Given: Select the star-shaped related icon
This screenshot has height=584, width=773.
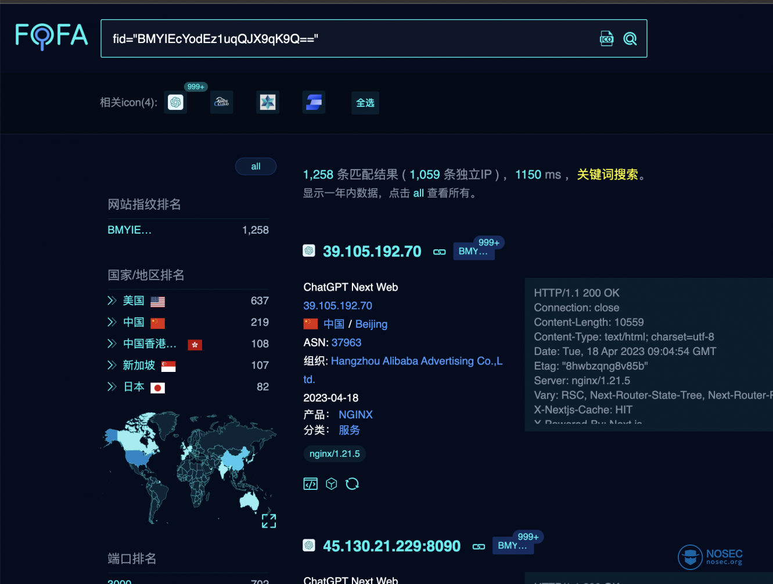Looking at the screenshot, I should (268, 102).
